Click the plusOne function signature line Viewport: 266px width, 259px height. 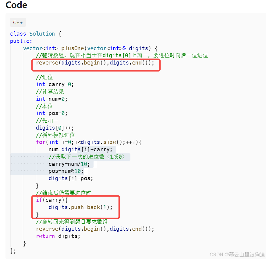90,48
